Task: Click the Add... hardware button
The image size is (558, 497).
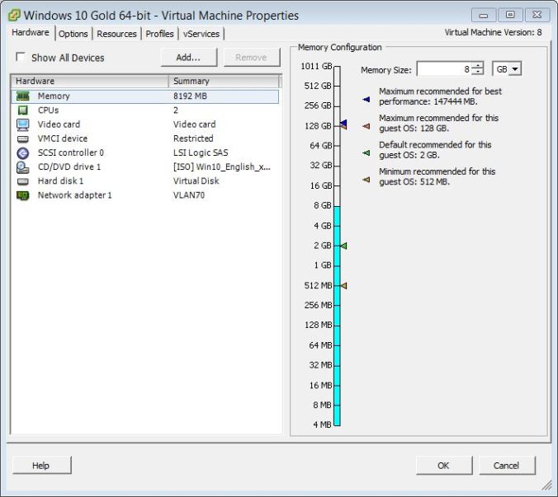Action: 189,58
